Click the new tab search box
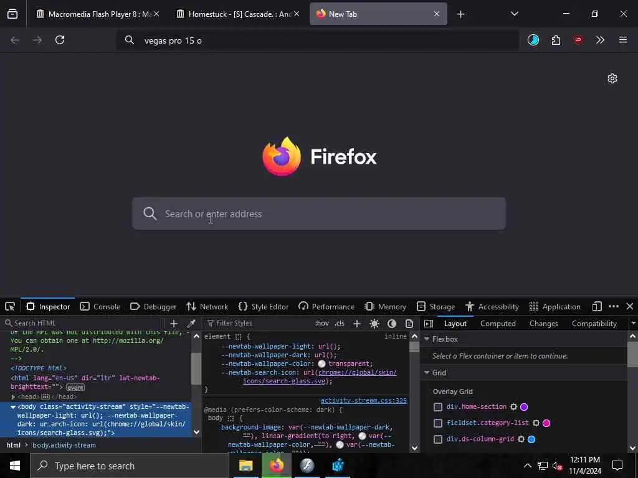Screen dimensions: 638x478 (x=319, y=214)
